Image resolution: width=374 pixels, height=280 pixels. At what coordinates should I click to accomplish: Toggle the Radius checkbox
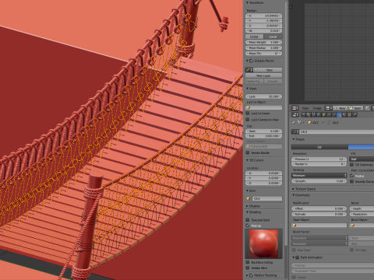[x=352, y=176]
